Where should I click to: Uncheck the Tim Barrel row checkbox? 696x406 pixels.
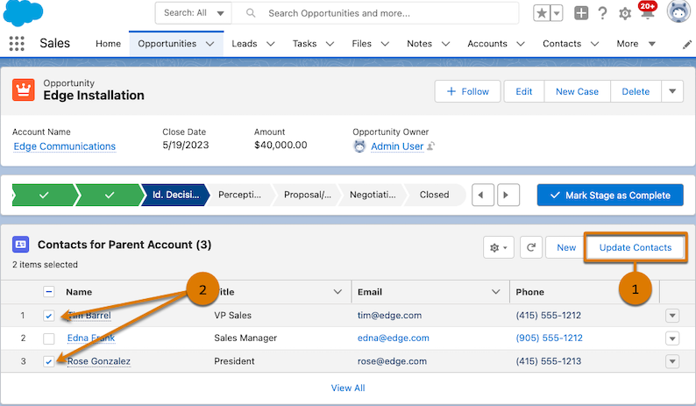tap(49, 316)
